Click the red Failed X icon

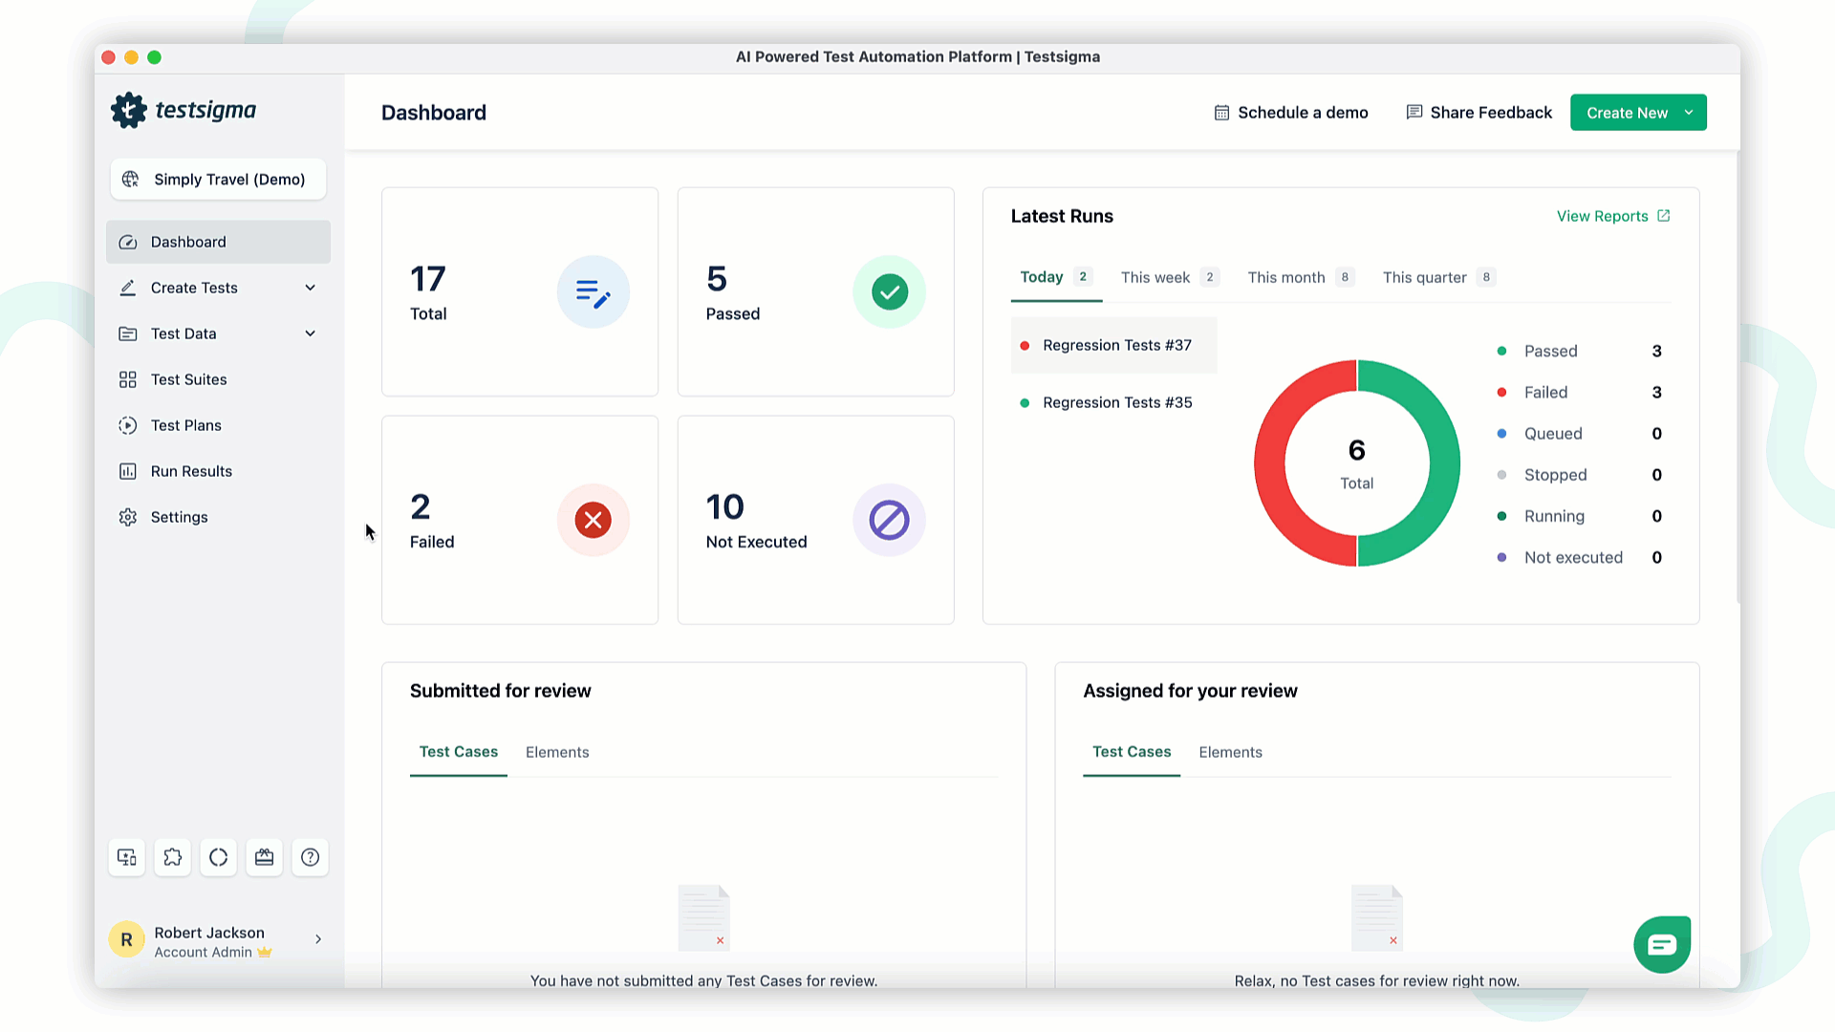pyautogui.click(x=593, y=520)
